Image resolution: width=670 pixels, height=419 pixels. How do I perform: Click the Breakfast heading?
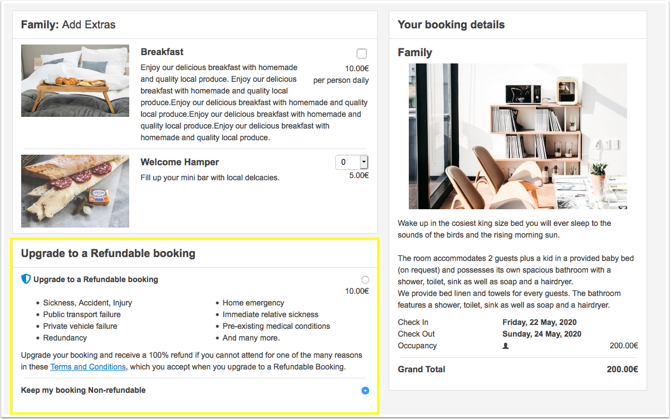162,52
